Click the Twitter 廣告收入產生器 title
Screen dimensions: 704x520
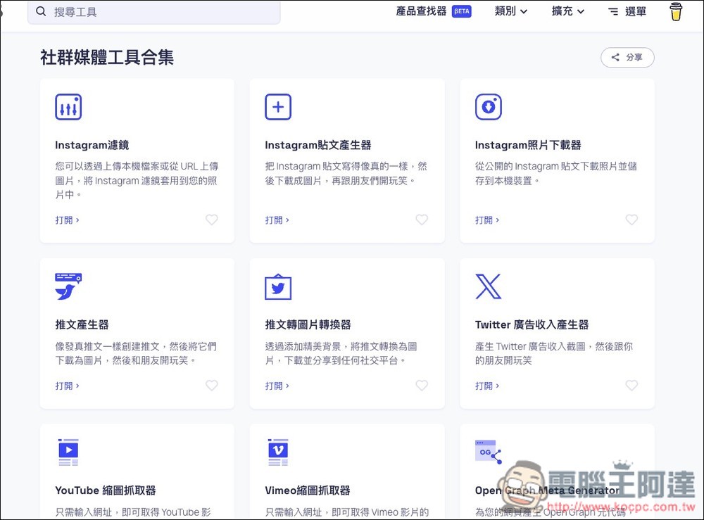click(x=532, y=325)
